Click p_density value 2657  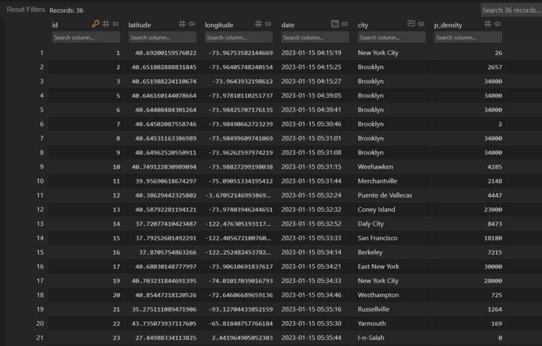point(495,67)
